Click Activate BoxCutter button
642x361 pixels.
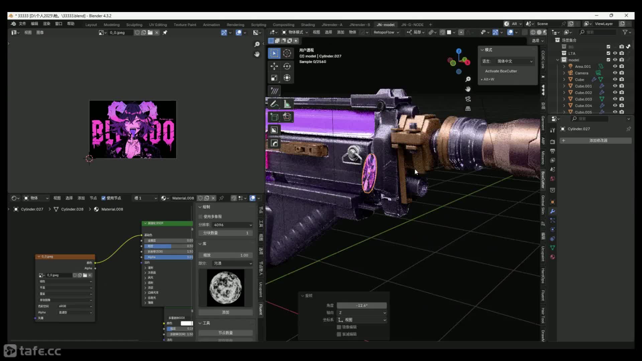coord(501,71)
